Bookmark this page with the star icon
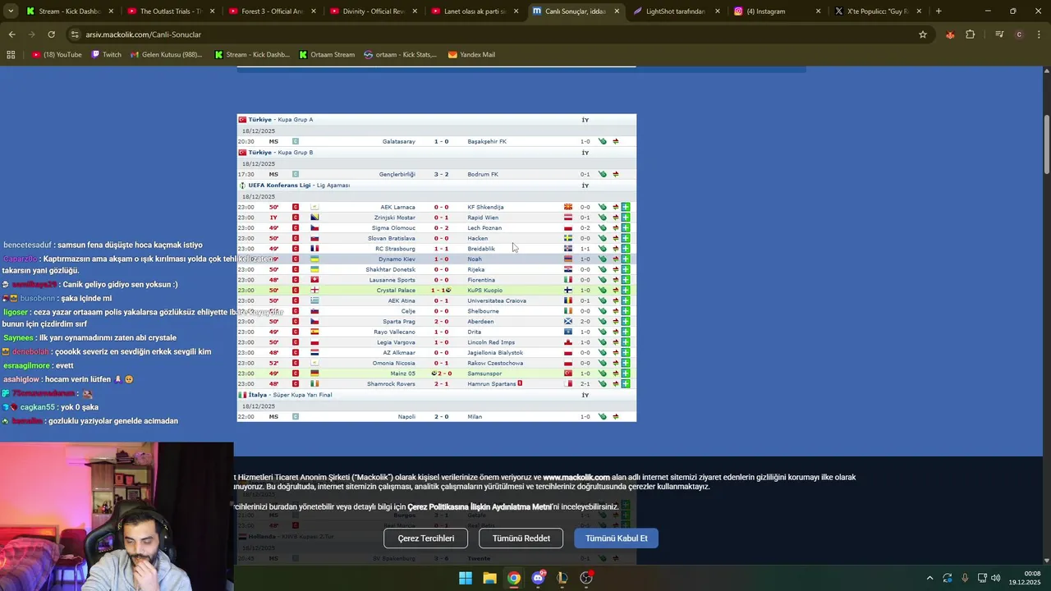Viewport: 1051px width, 591px height. [923, 34]
